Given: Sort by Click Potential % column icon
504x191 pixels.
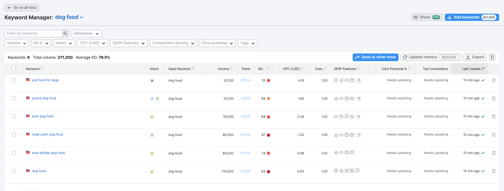Looking at the screenshot, I should (x=410, y=69).
